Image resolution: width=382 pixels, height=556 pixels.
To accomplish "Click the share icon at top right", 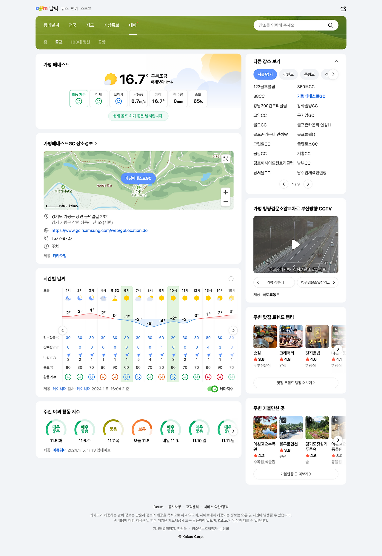I will click(343, 8).
